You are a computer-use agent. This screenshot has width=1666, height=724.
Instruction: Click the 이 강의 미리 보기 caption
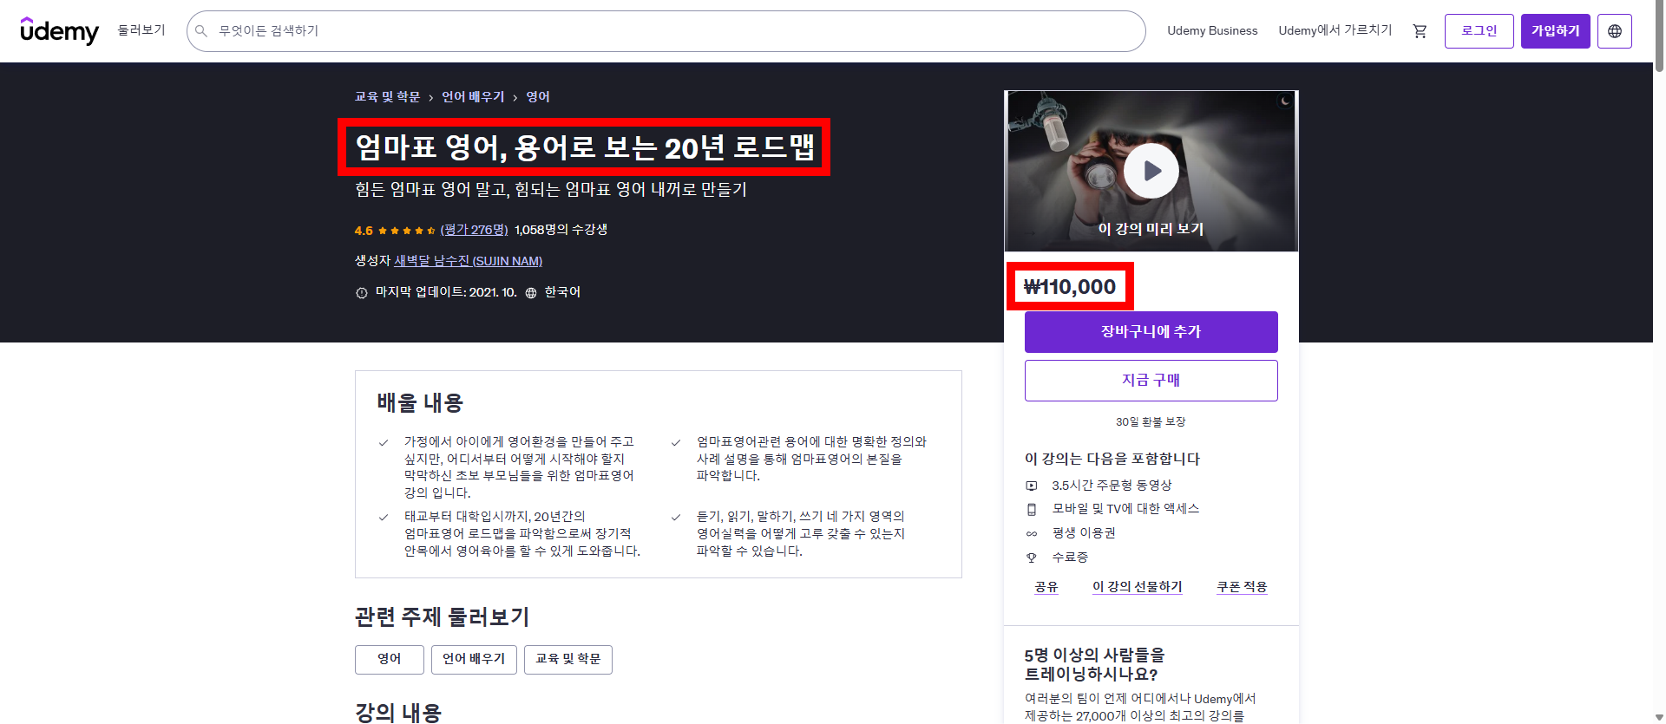click(1151, 229)
